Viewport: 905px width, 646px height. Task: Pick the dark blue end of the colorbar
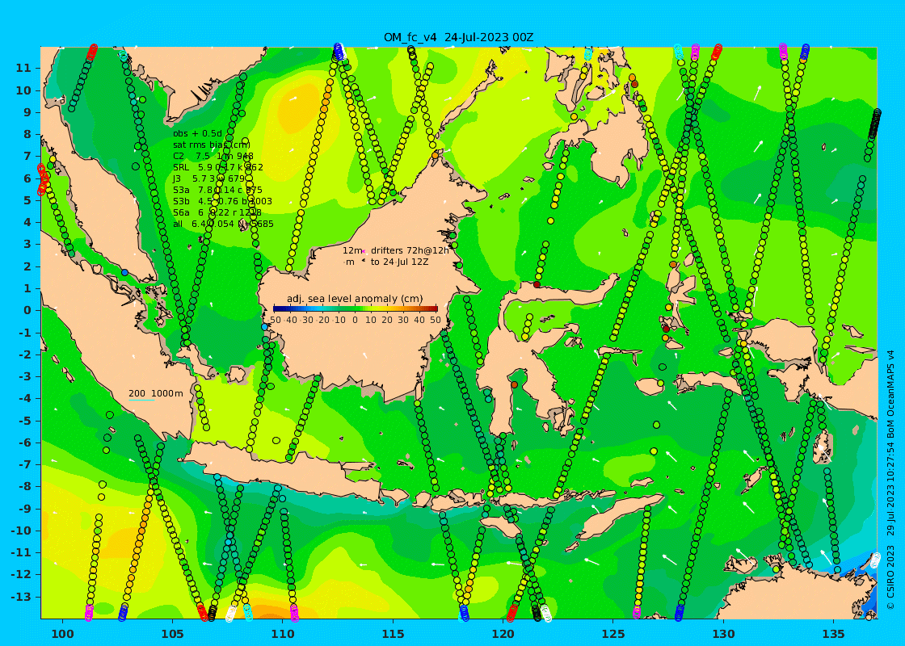click(x=277, y=309)
